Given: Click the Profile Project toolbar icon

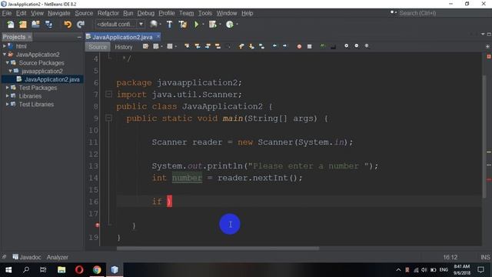Looking at the screenshot, I should coord(230,24).
